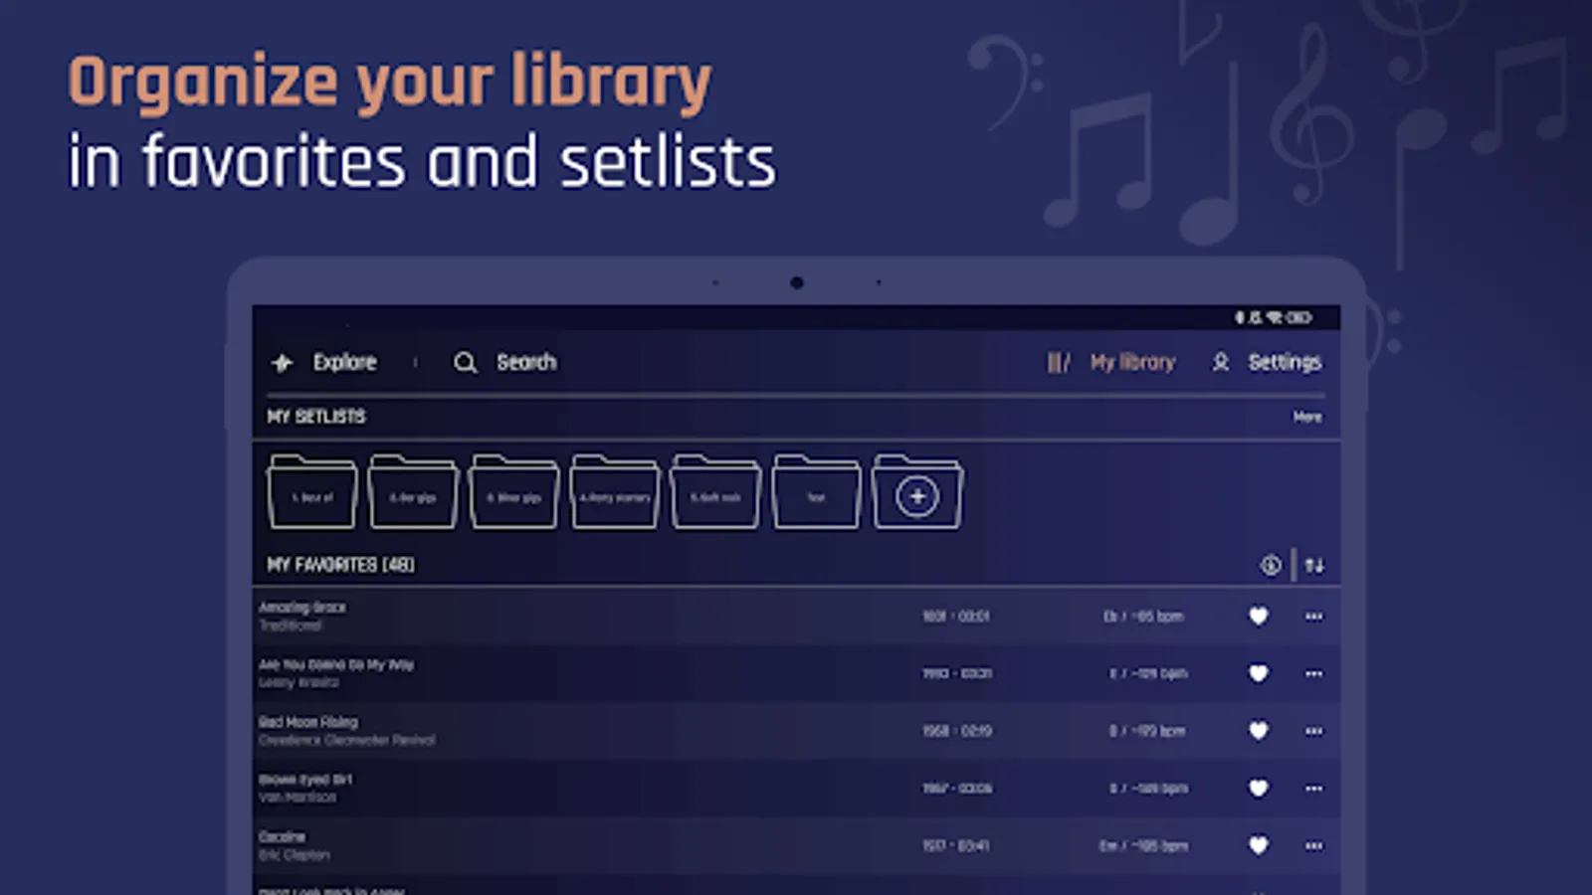The height and width of the screenshot is (895, 1592).
Task: Open more options for Cocaine
Action: (x=1314, y=845)
